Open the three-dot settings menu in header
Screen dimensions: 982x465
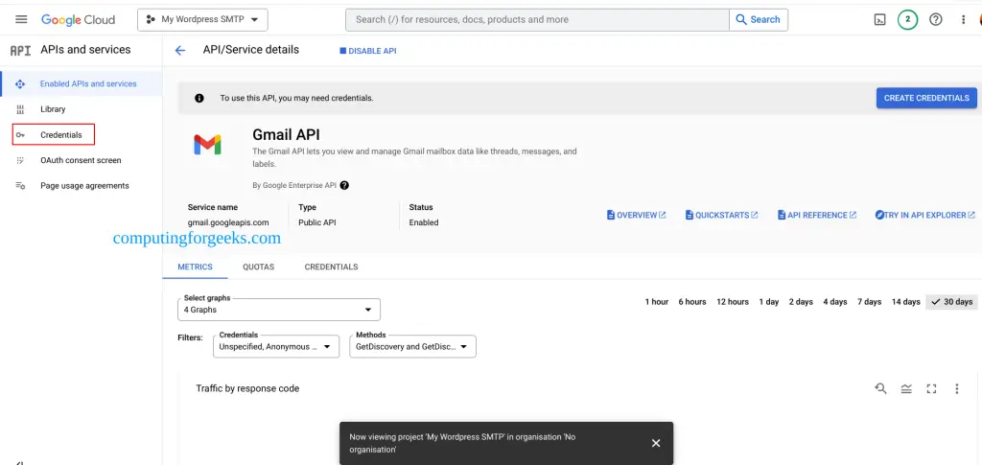click(x=963, y=19)
